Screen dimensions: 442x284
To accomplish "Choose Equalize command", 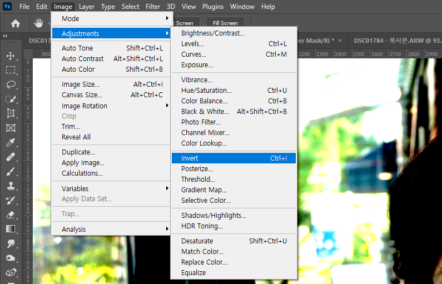I will pos(234,272).
